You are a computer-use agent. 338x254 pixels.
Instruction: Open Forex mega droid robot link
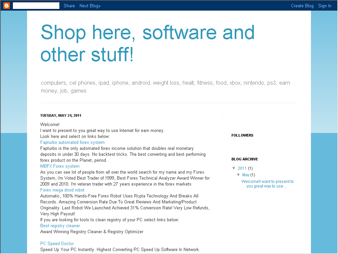62,190
